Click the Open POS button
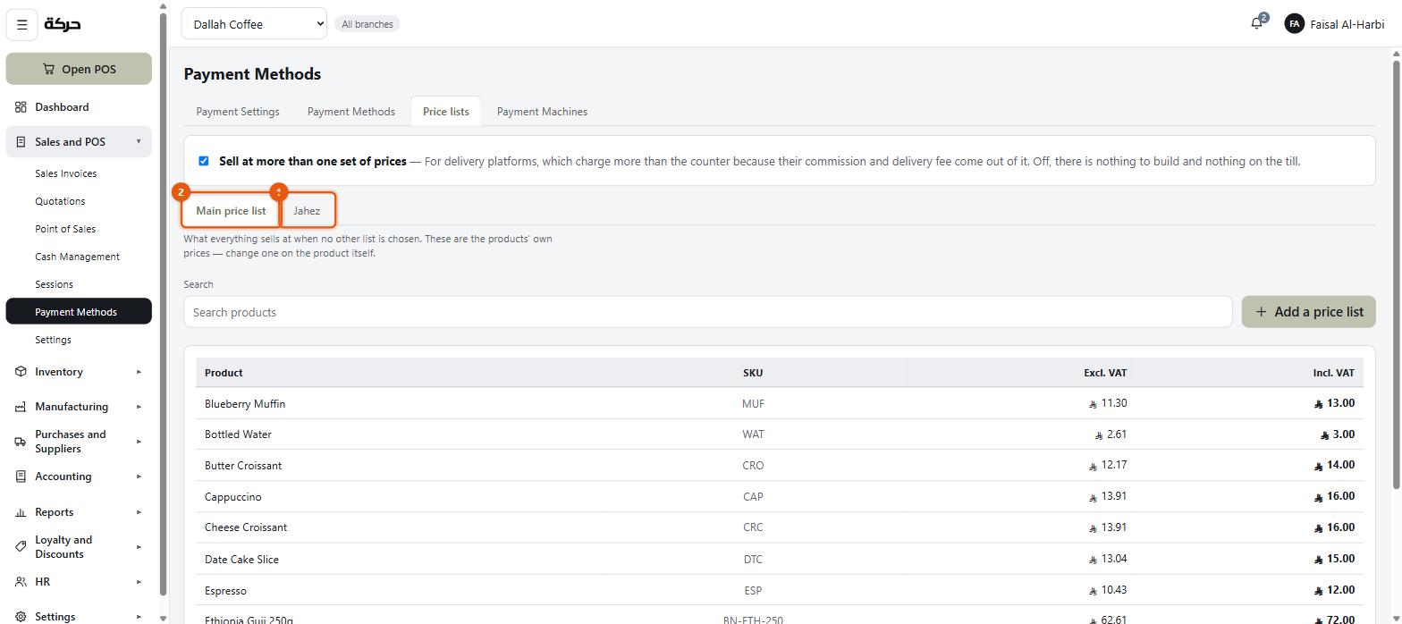 [x=79, y=69]
